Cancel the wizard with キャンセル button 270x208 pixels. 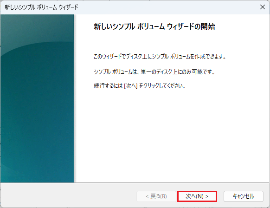244,196
